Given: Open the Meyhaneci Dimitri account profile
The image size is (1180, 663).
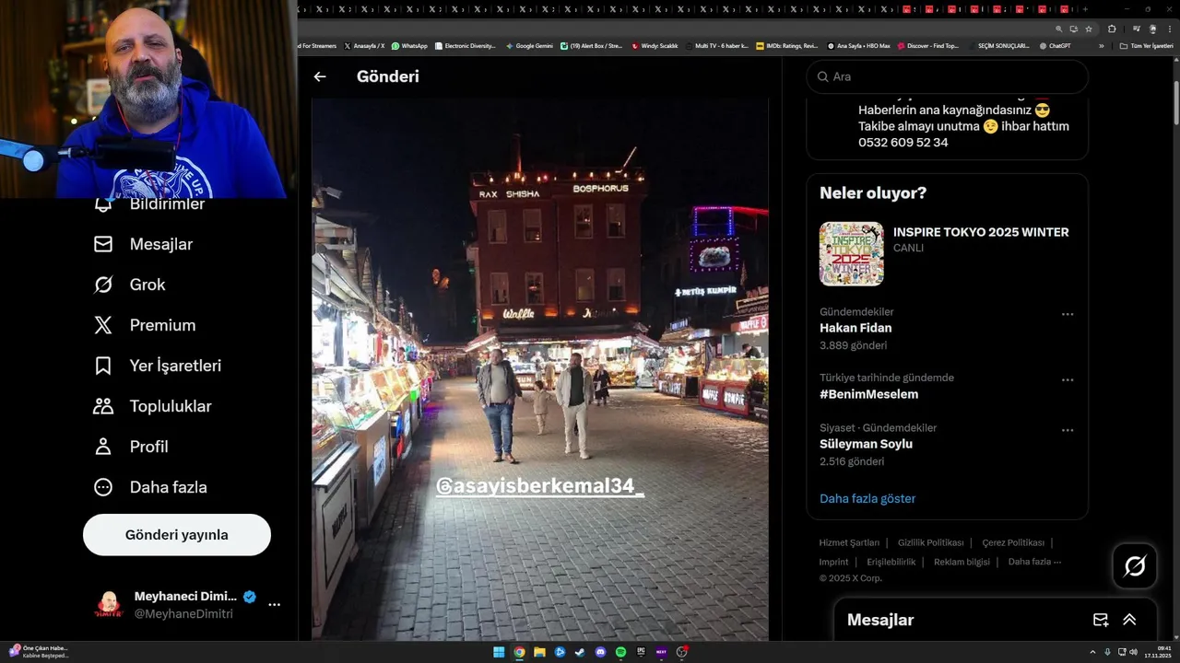Looking at the screenshot, I should coord(175,605).
